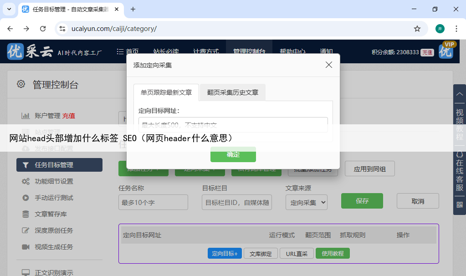This screenshot has width=466, height=276.
Task: Click the green 保存 button
Action: click(362, 201)
